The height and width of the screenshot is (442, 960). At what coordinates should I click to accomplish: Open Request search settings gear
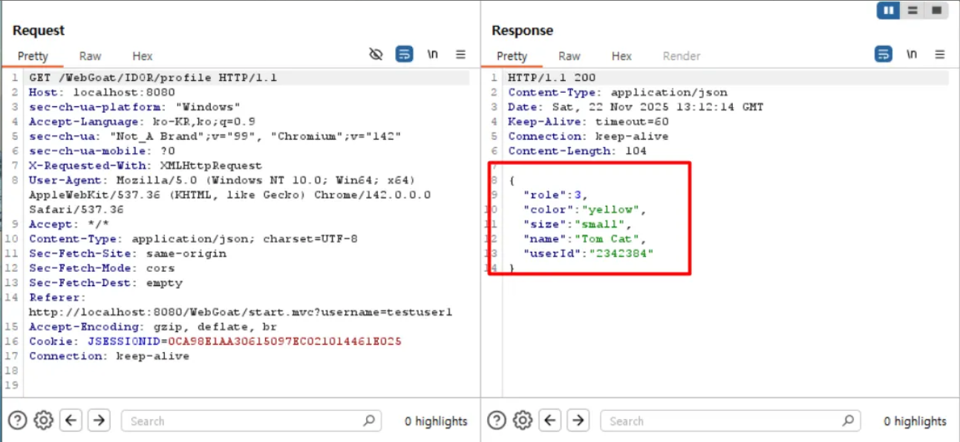(x=44, y=420)
